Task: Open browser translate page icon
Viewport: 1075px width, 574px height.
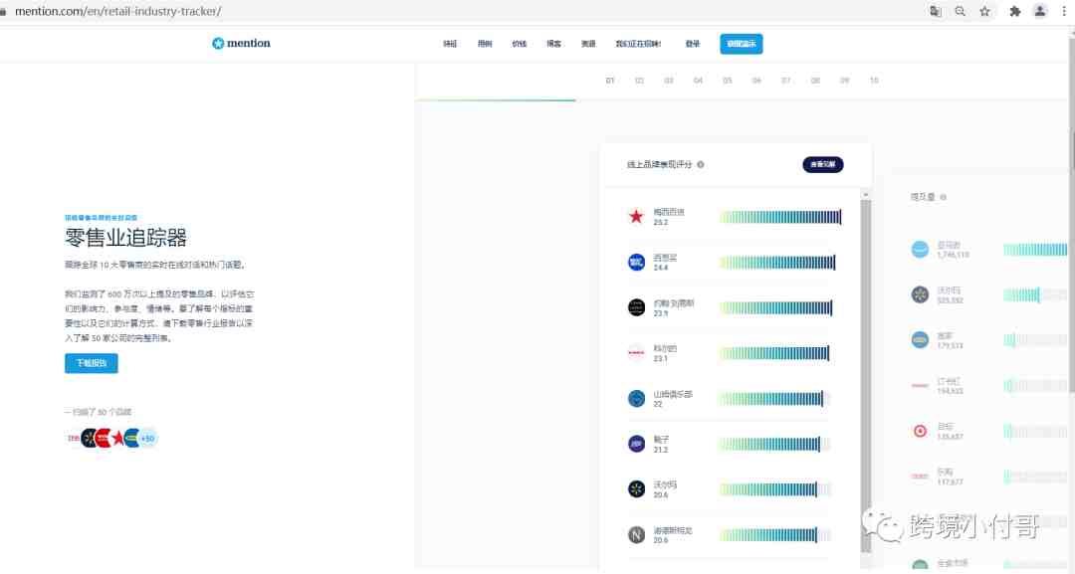Action: [x=935, y=11]
